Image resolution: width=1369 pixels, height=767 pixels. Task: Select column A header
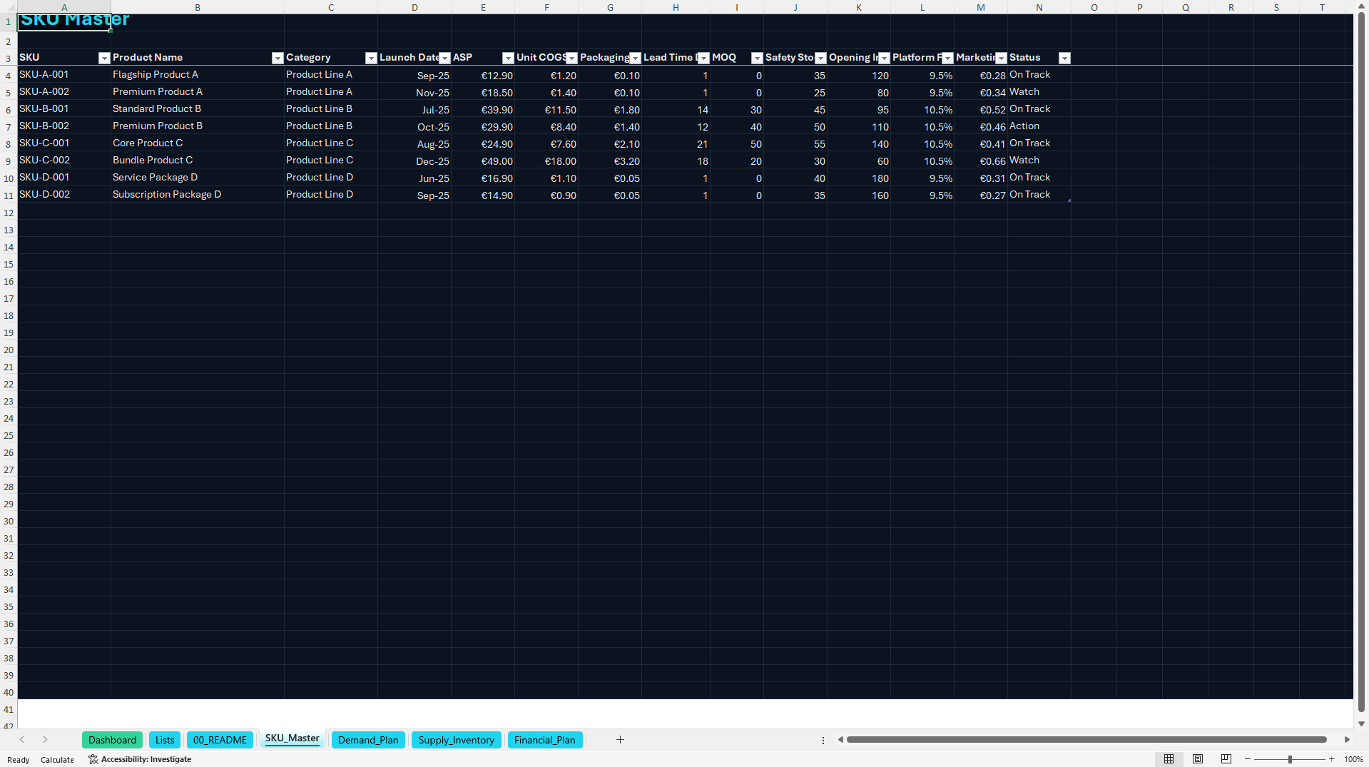[64, 7]
